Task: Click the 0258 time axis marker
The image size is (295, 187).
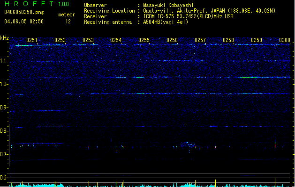Action: 228,40
